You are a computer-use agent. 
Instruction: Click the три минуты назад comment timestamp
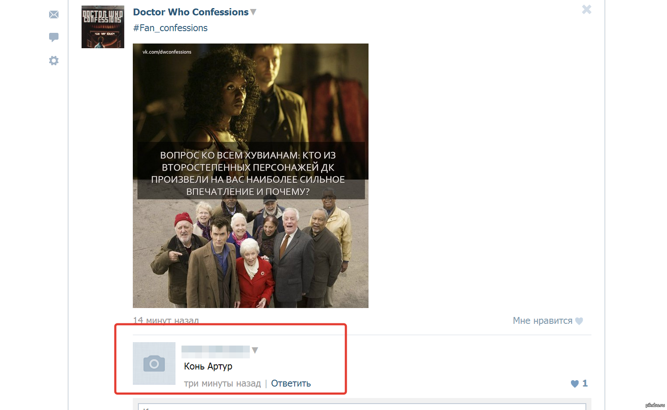(222, 384)
